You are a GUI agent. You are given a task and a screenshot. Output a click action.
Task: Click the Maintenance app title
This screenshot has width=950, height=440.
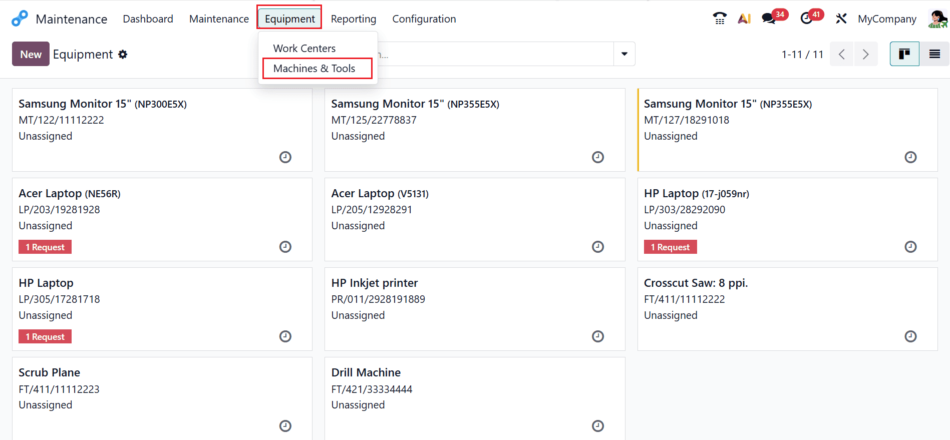pyautogui.click(x=71, y=19)
